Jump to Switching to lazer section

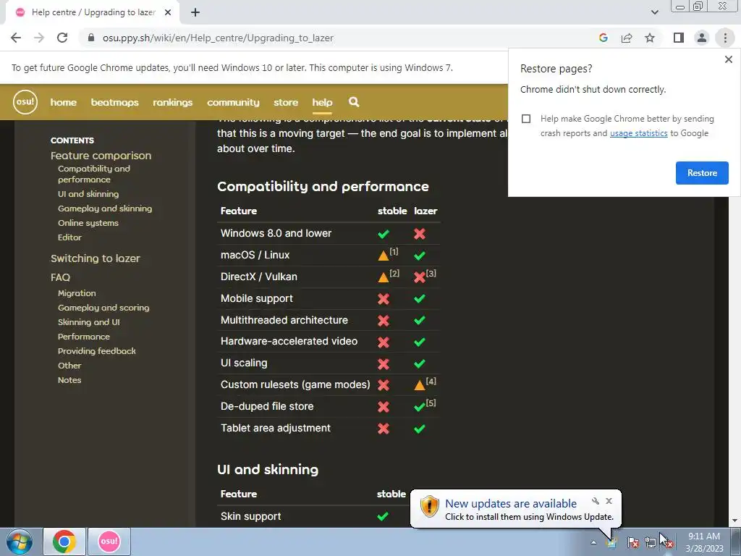click(x=96, y=258)
